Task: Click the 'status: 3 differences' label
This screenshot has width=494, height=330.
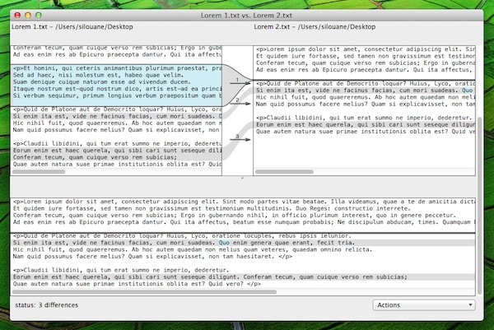Action: point(47,304)
